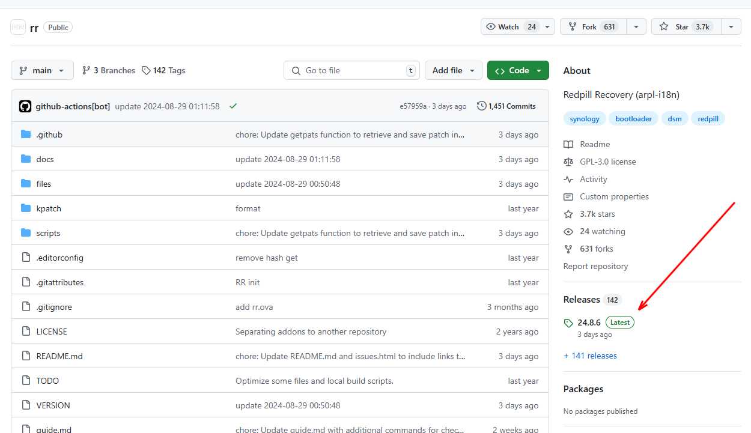The image size is (751, 433).
Task: View the 3 Branches list
Action: pos(109,70)
